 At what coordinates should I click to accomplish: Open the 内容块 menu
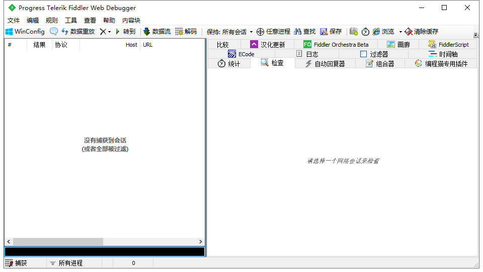[x=131, y=20]
